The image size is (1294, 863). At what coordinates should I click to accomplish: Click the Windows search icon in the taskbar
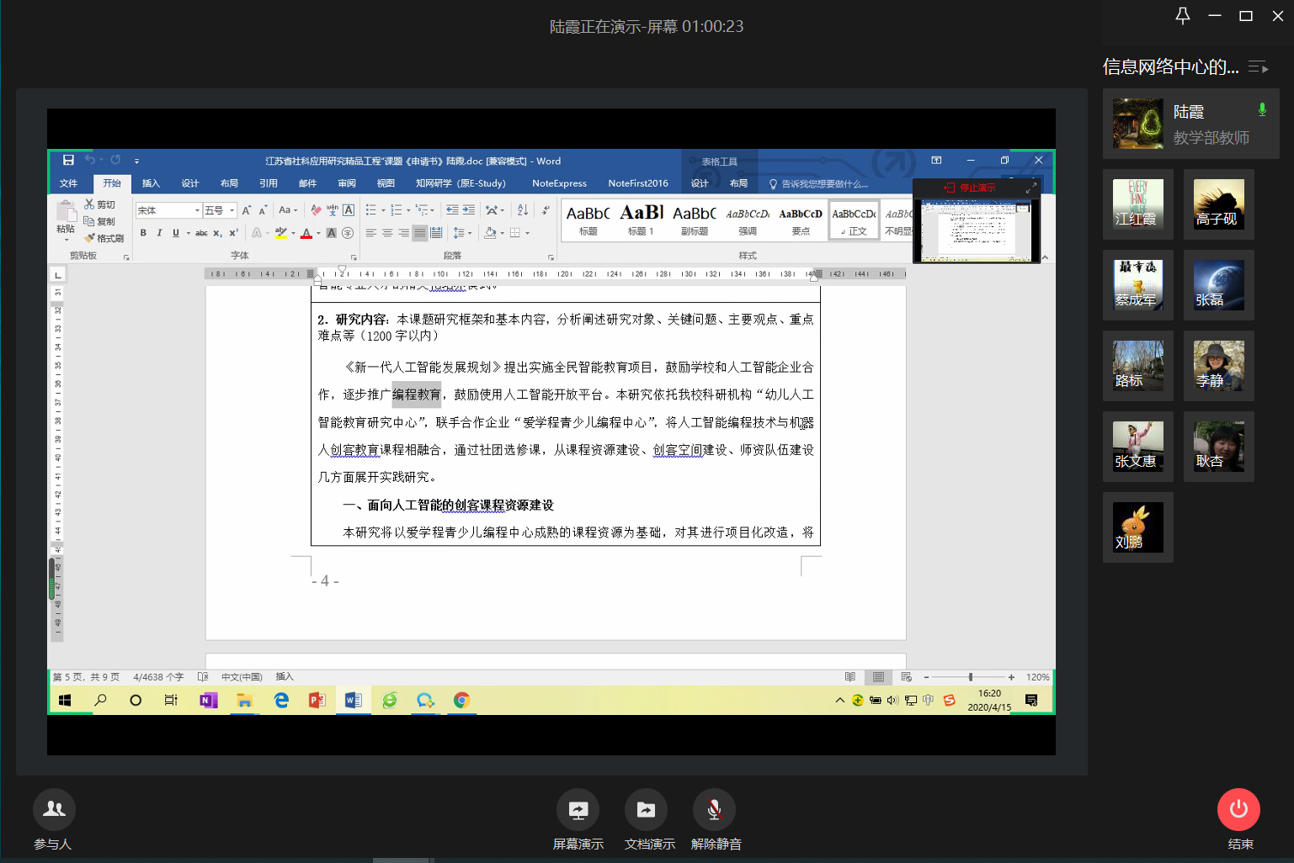tap(100, 700)
